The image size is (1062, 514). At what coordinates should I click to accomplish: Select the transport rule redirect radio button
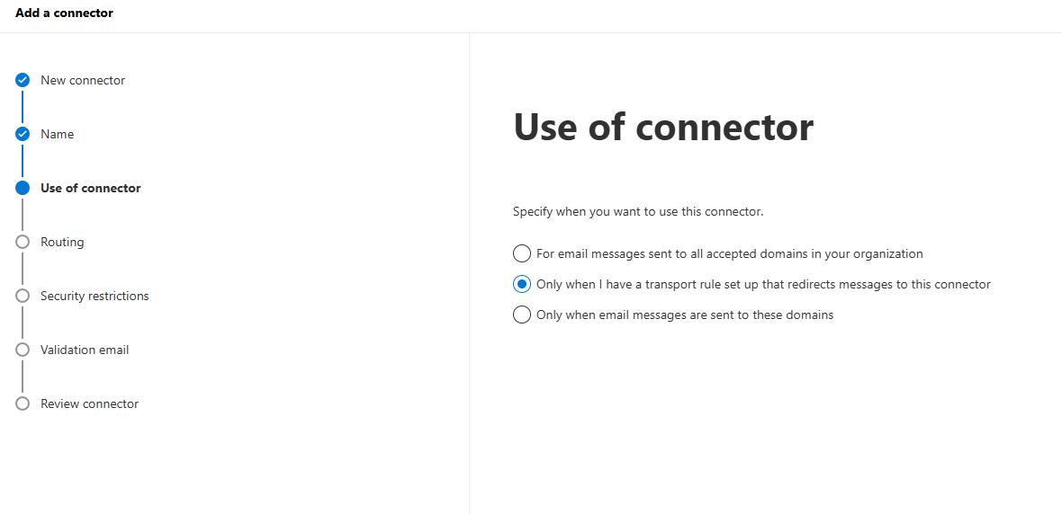[x=521, y=284]
